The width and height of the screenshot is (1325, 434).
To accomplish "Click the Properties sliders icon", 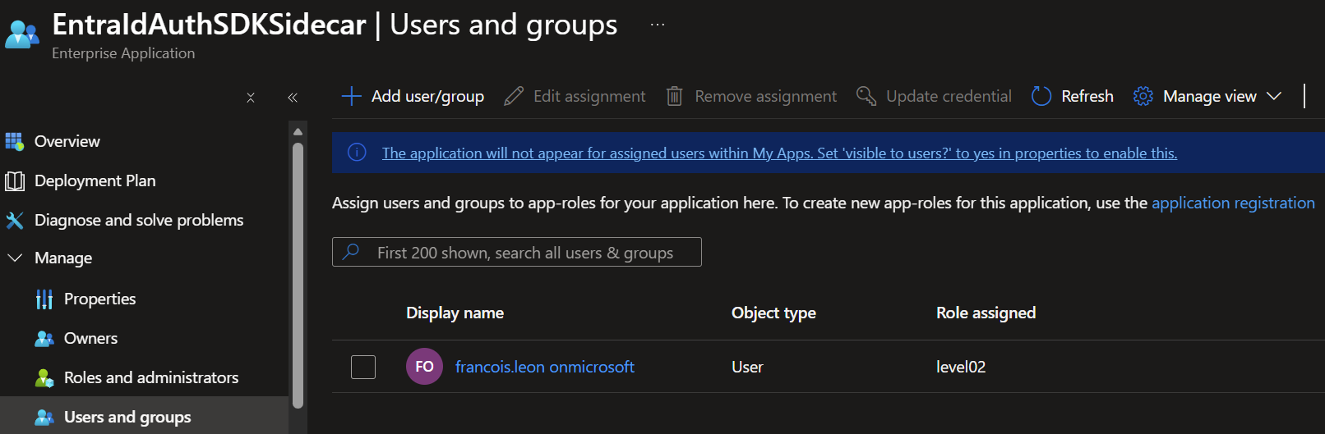I will pyautogui.click(x=44, y=299).
